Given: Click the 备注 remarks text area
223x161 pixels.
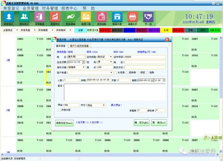Looking at the screenshot, I should pos(115,92).
